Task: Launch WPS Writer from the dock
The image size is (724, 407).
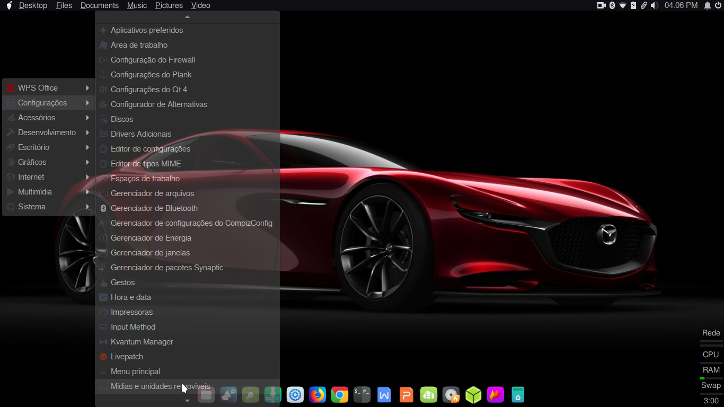Action: coord(384,395)
